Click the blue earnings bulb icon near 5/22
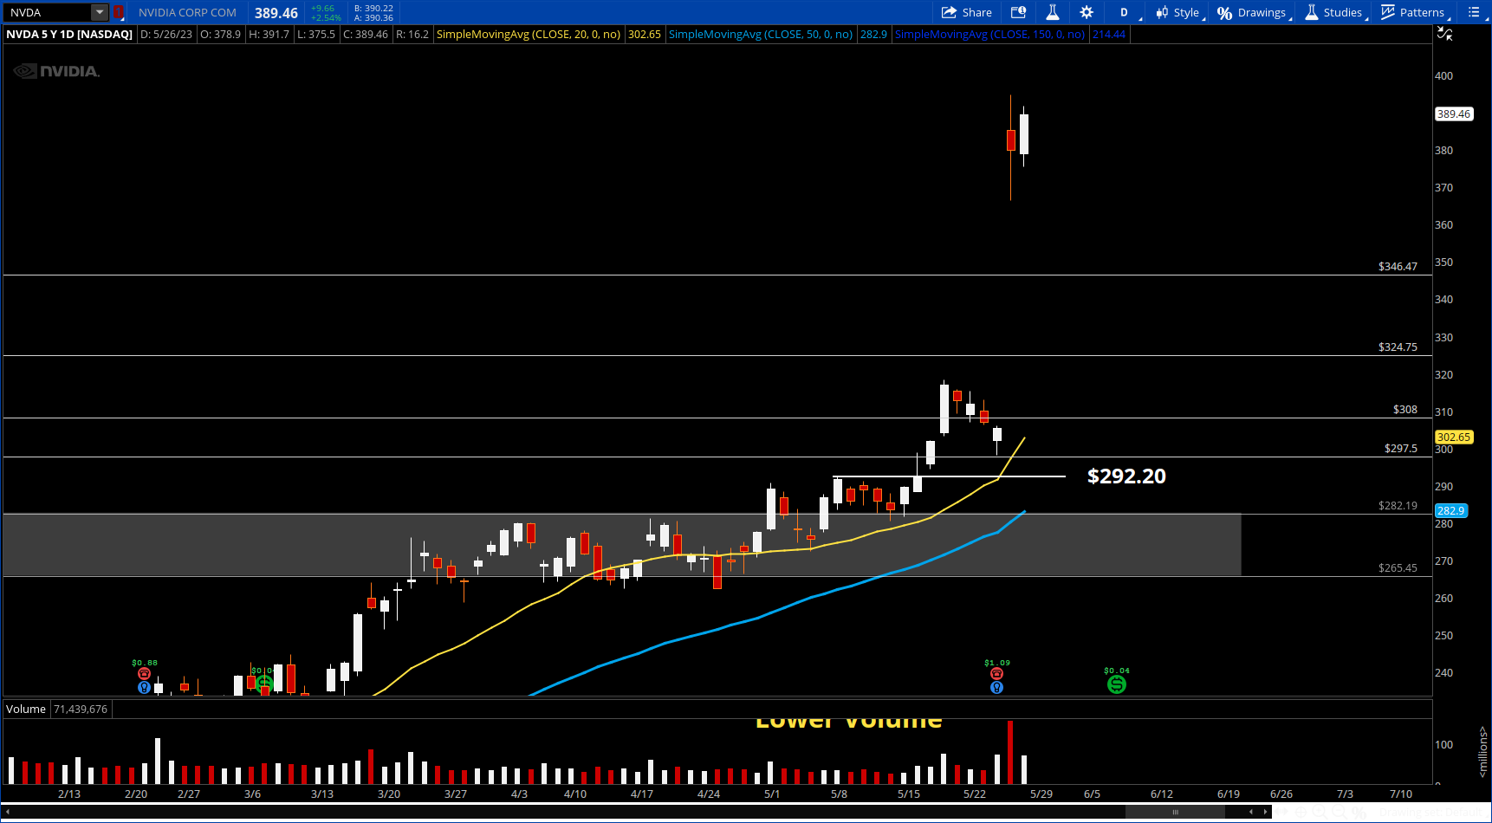This screenshot has height=823, width=1492. tap(996, 688)
